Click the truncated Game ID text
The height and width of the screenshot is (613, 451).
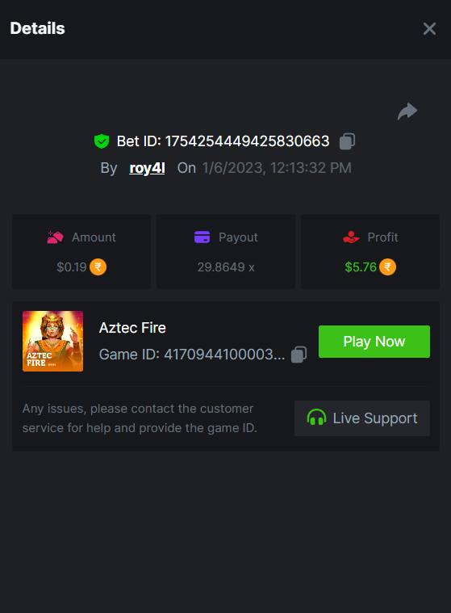tap(192, 355)
